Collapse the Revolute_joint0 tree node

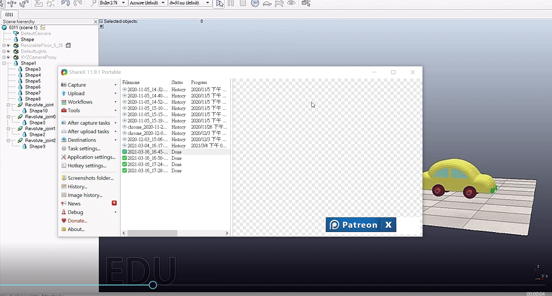pyautogui.click(x=8, y=116)
